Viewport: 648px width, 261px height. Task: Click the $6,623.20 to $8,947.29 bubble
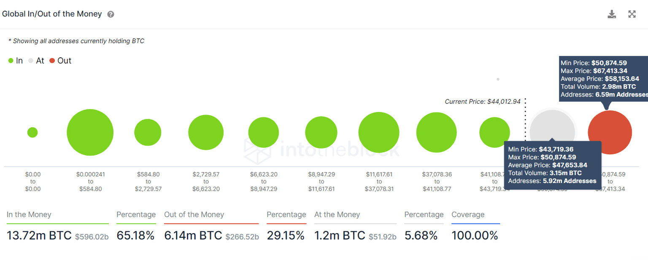tap(264, 132)
